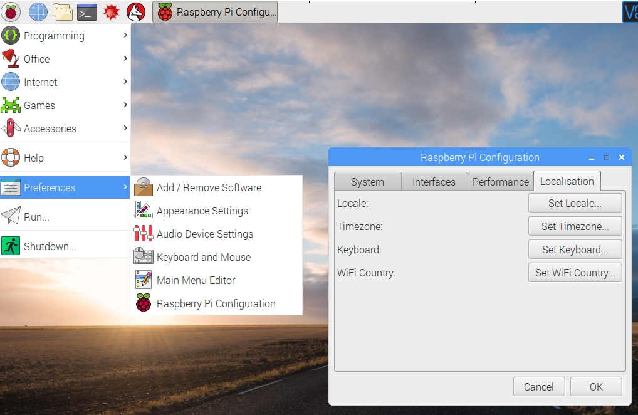Click the Appearance Settings palette icon
The width and height of the screenshot is (638, 415).
(144, 211)
